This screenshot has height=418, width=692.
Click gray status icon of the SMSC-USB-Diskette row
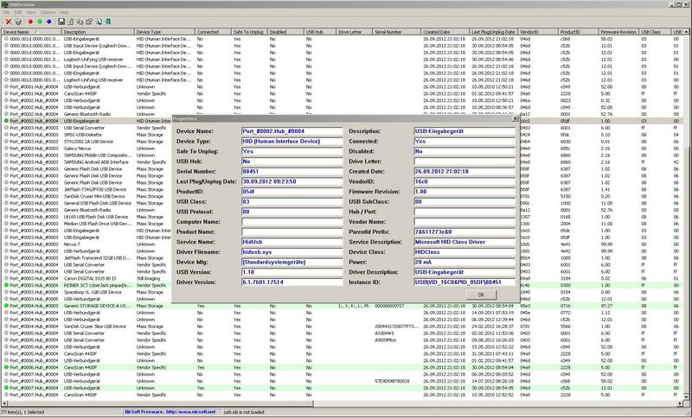point(7,135)
